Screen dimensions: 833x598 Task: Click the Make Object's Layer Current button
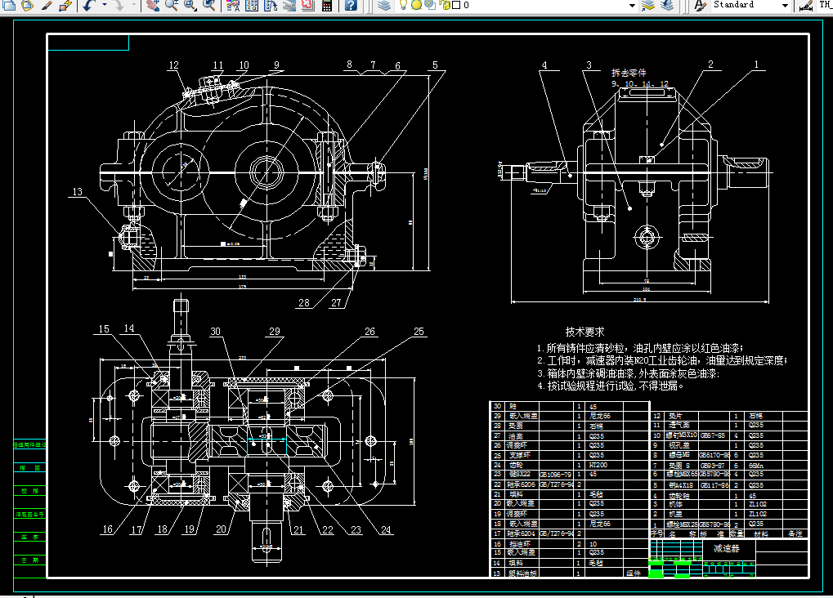tap(648, 5)
